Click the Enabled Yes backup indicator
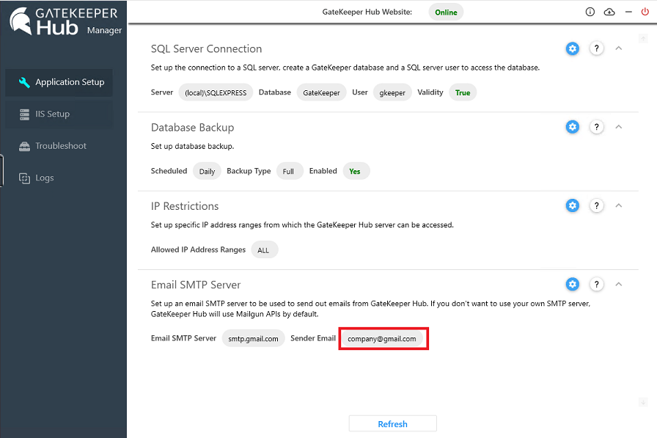 356,170
